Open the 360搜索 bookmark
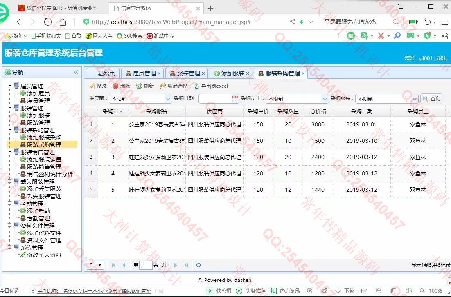Viewport: 451px width, 297px height. pos(130,36)
